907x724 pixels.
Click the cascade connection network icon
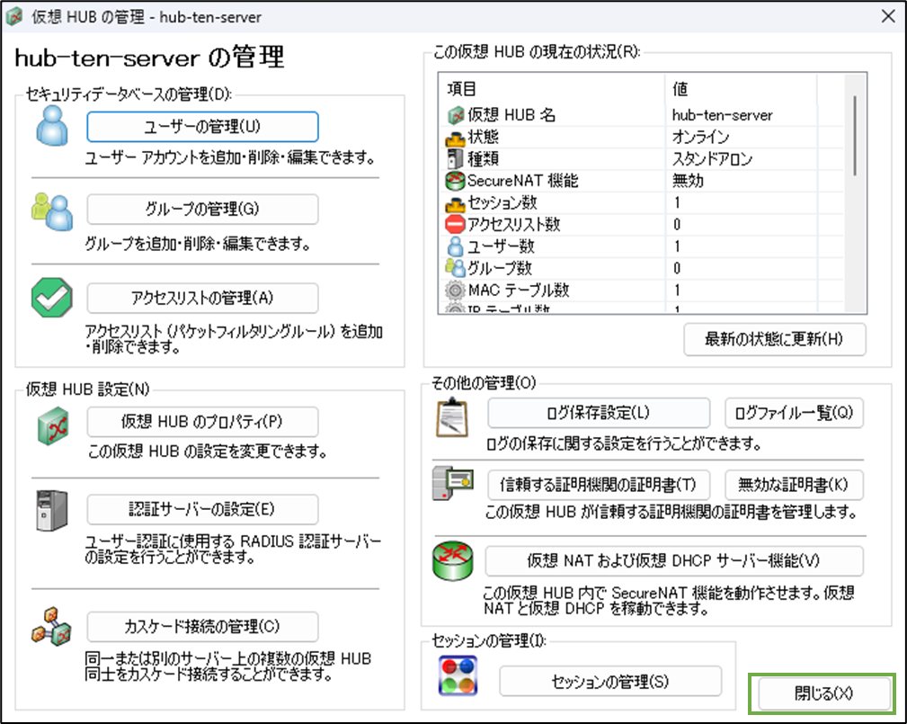(x=51, y=627)
